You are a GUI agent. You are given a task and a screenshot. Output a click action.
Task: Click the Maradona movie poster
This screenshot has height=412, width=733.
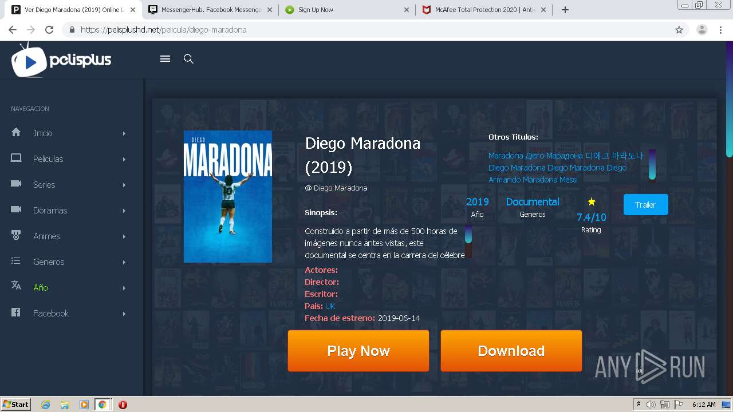pyautogui.click(x=228, y=196)
